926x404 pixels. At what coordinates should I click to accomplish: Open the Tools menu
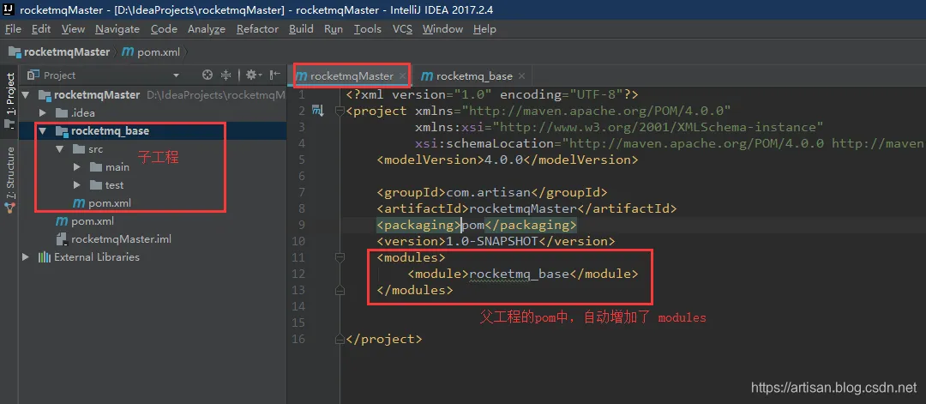(367, 29)
